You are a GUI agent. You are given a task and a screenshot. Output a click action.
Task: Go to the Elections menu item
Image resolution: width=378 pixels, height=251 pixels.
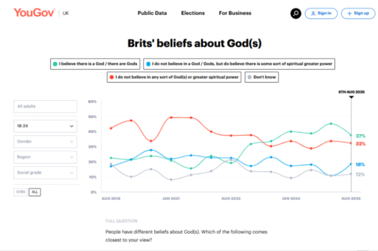192,13
